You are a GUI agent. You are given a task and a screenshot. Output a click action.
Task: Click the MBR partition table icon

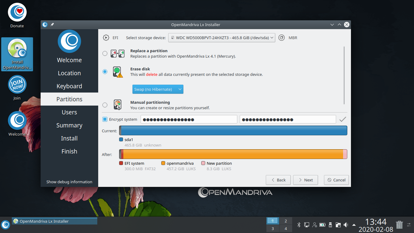coord(282,38)
